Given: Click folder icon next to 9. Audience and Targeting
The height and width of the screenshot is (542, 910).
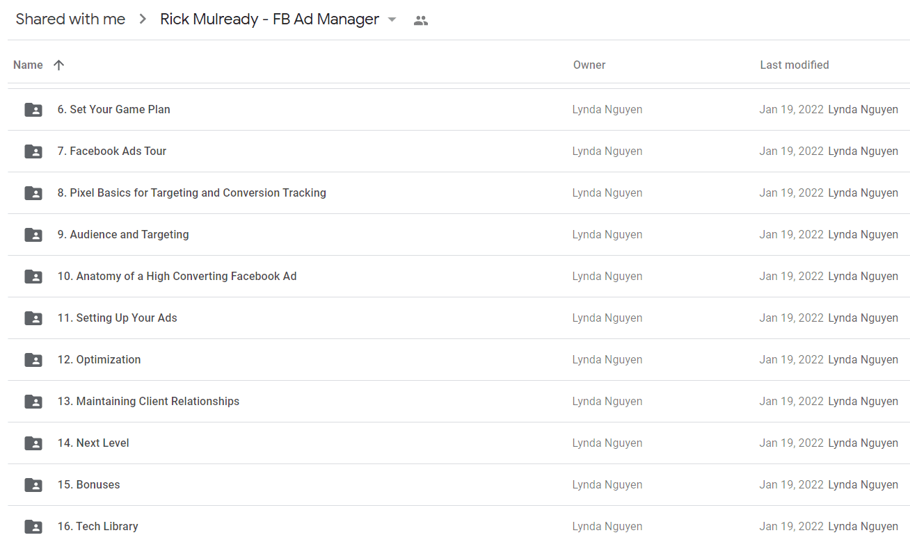Looking at the screenshot, I should [x=33, y=235].
